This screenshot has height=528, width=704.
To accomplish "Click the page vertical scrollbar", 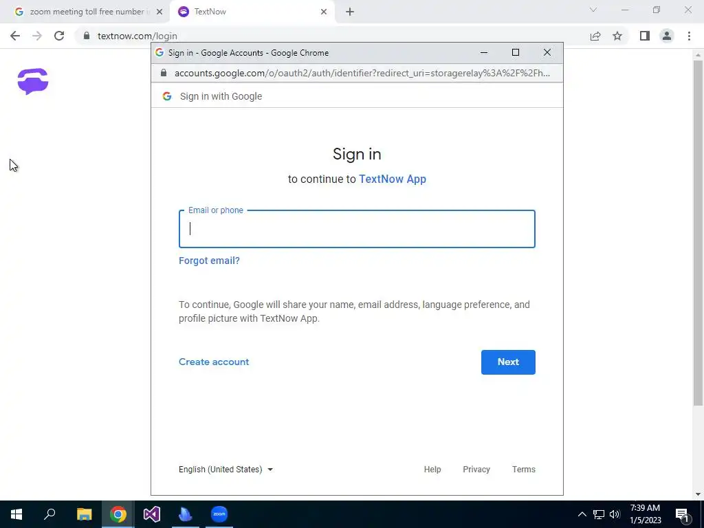I will (x=698, y=232).
